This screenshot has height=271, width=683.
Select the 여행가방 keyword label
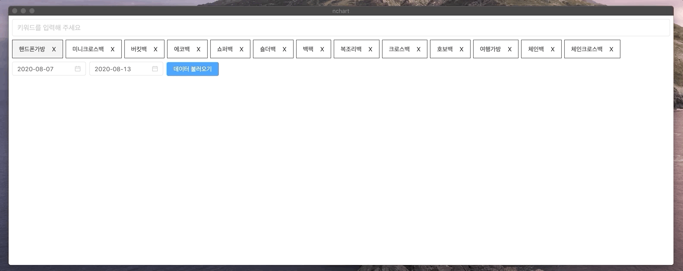coord(490,49)
